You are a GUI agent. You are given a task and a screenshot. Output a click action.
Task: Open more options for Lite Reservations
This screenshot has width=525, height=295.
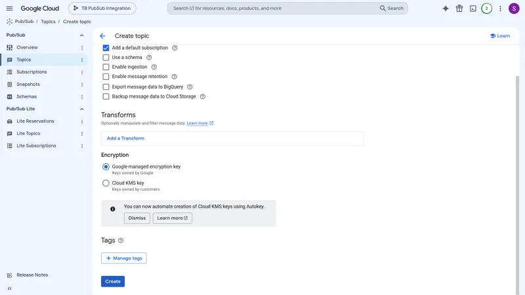click(82, 121)
